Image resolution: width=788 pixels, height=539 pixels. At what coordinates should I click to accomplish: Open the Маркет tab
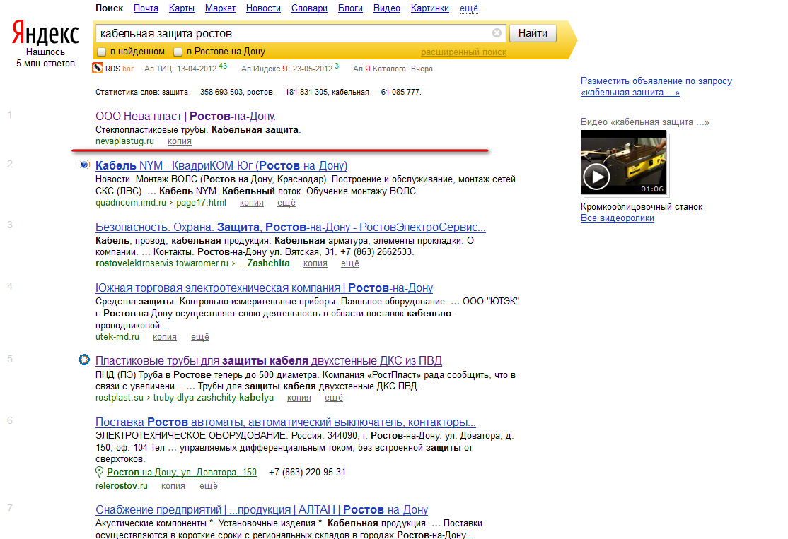pyautogui.click(x=220, y=8)
